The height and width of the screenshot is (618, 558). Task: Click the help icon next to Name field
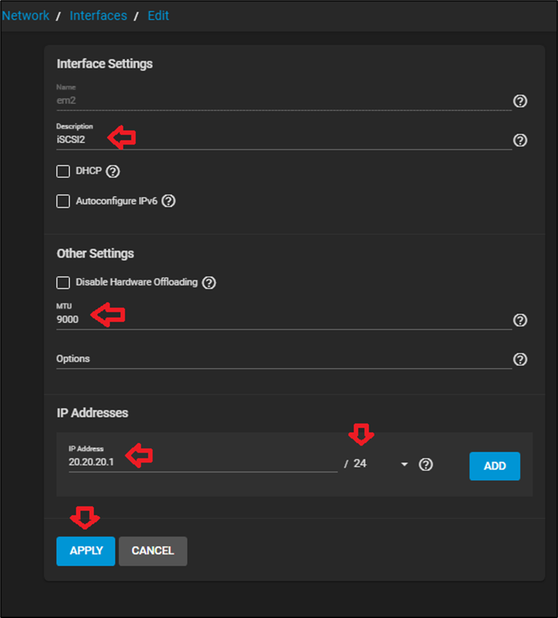tap(520, 101)
